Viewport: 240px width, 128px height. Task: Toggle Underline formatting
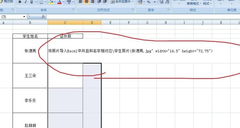(31, 2)
